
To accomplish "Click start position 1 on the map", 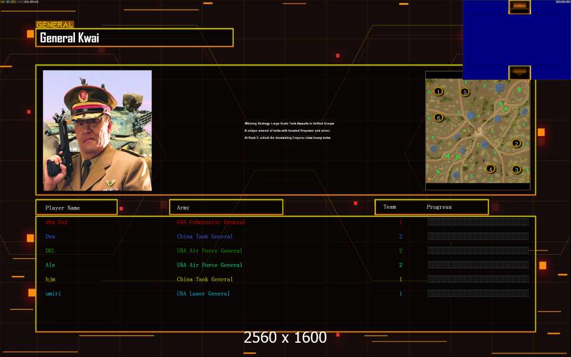I will (x=439, y=92).
